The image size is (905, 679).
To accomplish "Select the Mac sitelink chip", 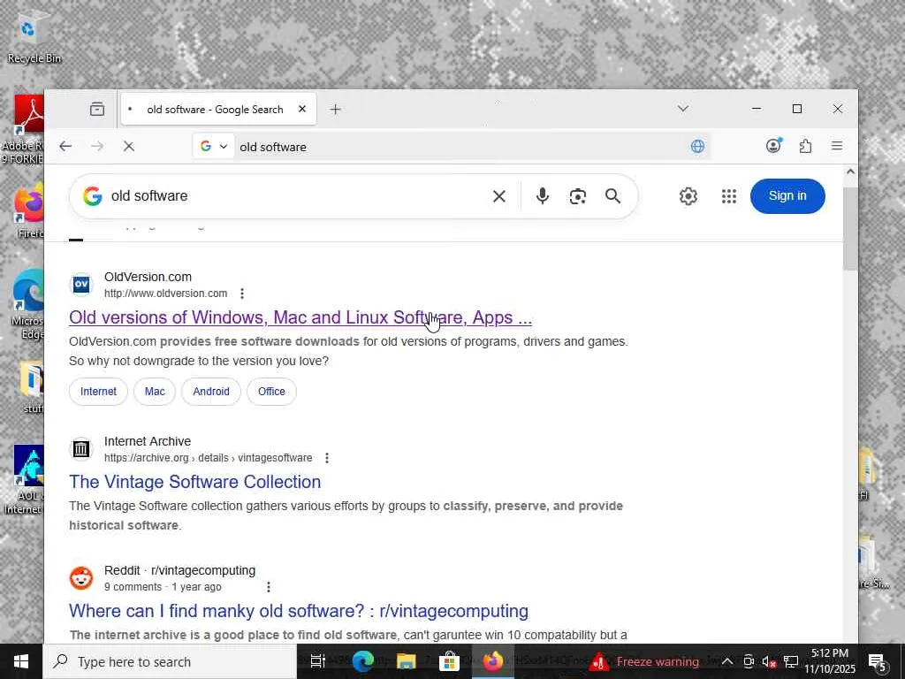I will 155,392.
